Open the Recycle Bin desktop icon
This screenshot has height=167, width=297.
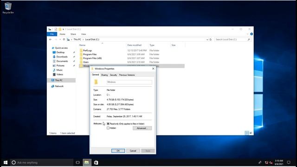click(x=8, y=8)
